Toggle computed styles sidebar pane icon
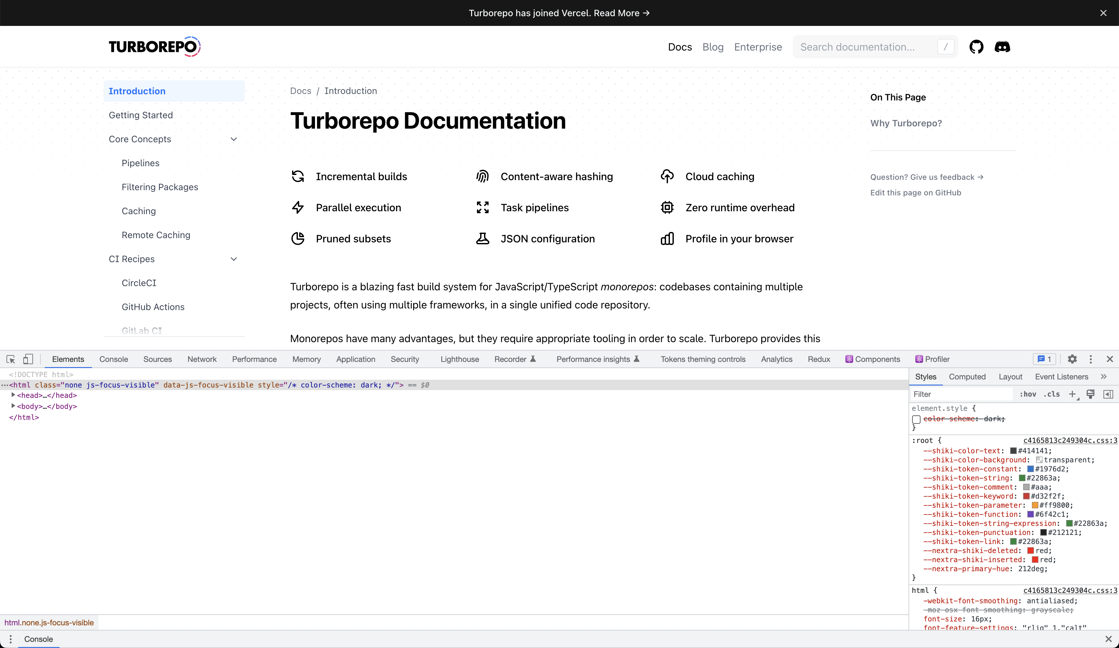 coord(1108,394)
